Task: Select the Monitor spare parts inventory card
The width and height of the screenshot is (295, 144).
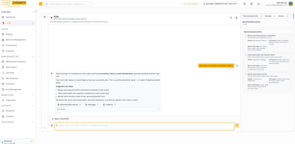Action: pyautogui.click(x=267, y=81)
